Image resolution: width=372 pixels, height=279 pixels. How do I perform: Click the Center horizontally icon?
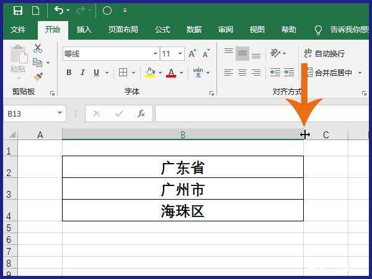tap(242, 73)
